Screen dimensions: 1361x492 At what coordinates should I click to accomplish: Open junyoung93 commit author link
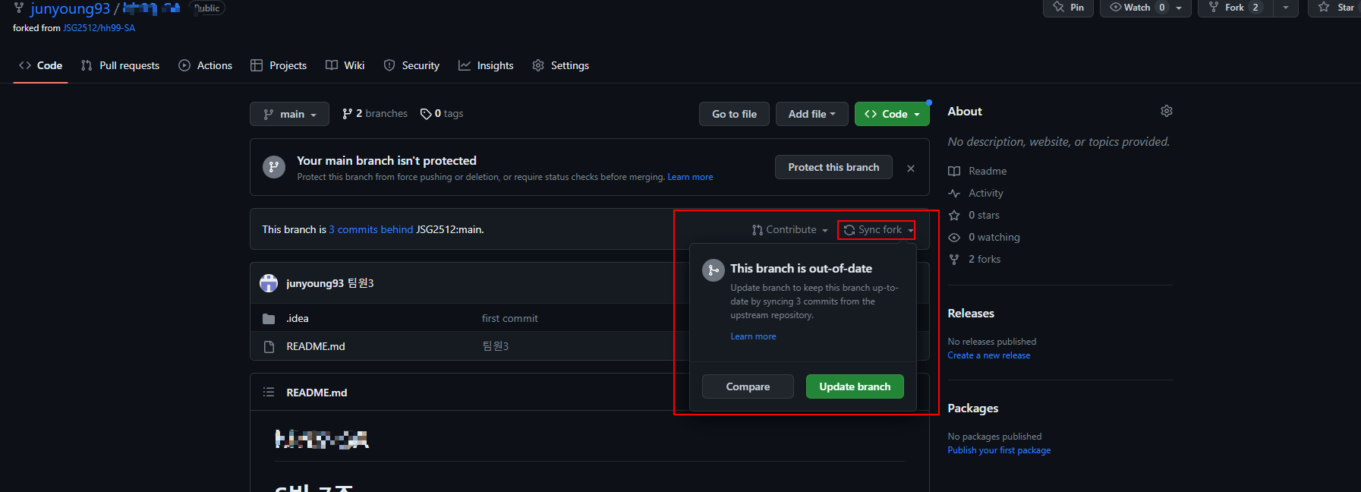point(315,283)
